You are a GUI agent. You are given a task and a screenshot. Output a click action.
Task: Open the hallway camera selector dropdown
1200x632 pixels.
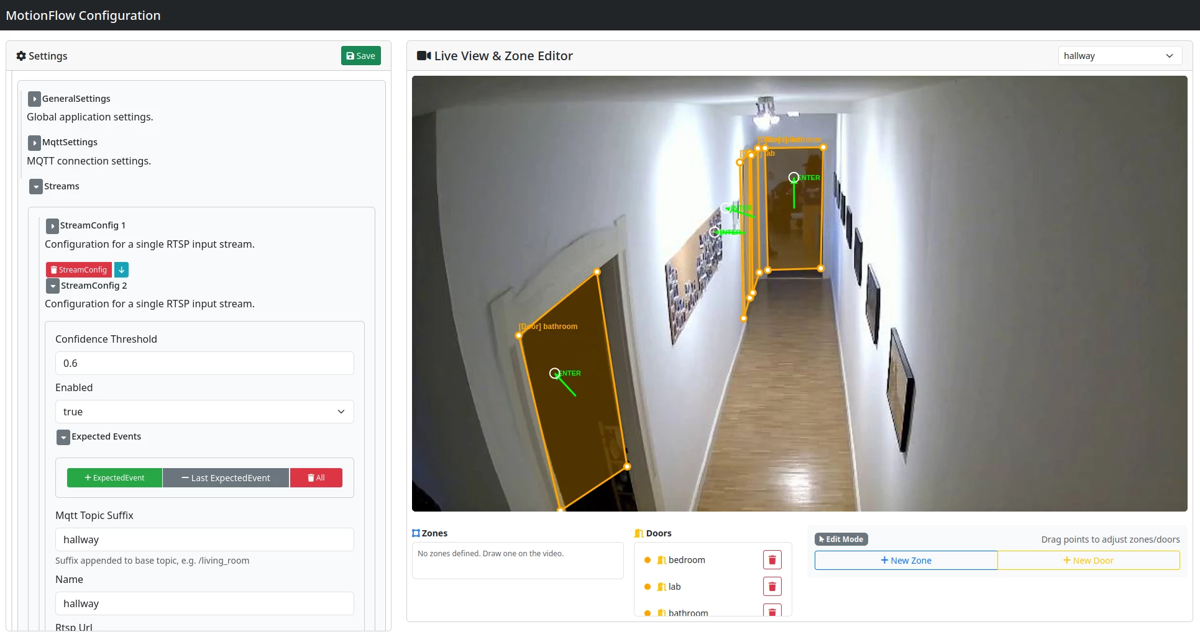[x=1120, y=56]
